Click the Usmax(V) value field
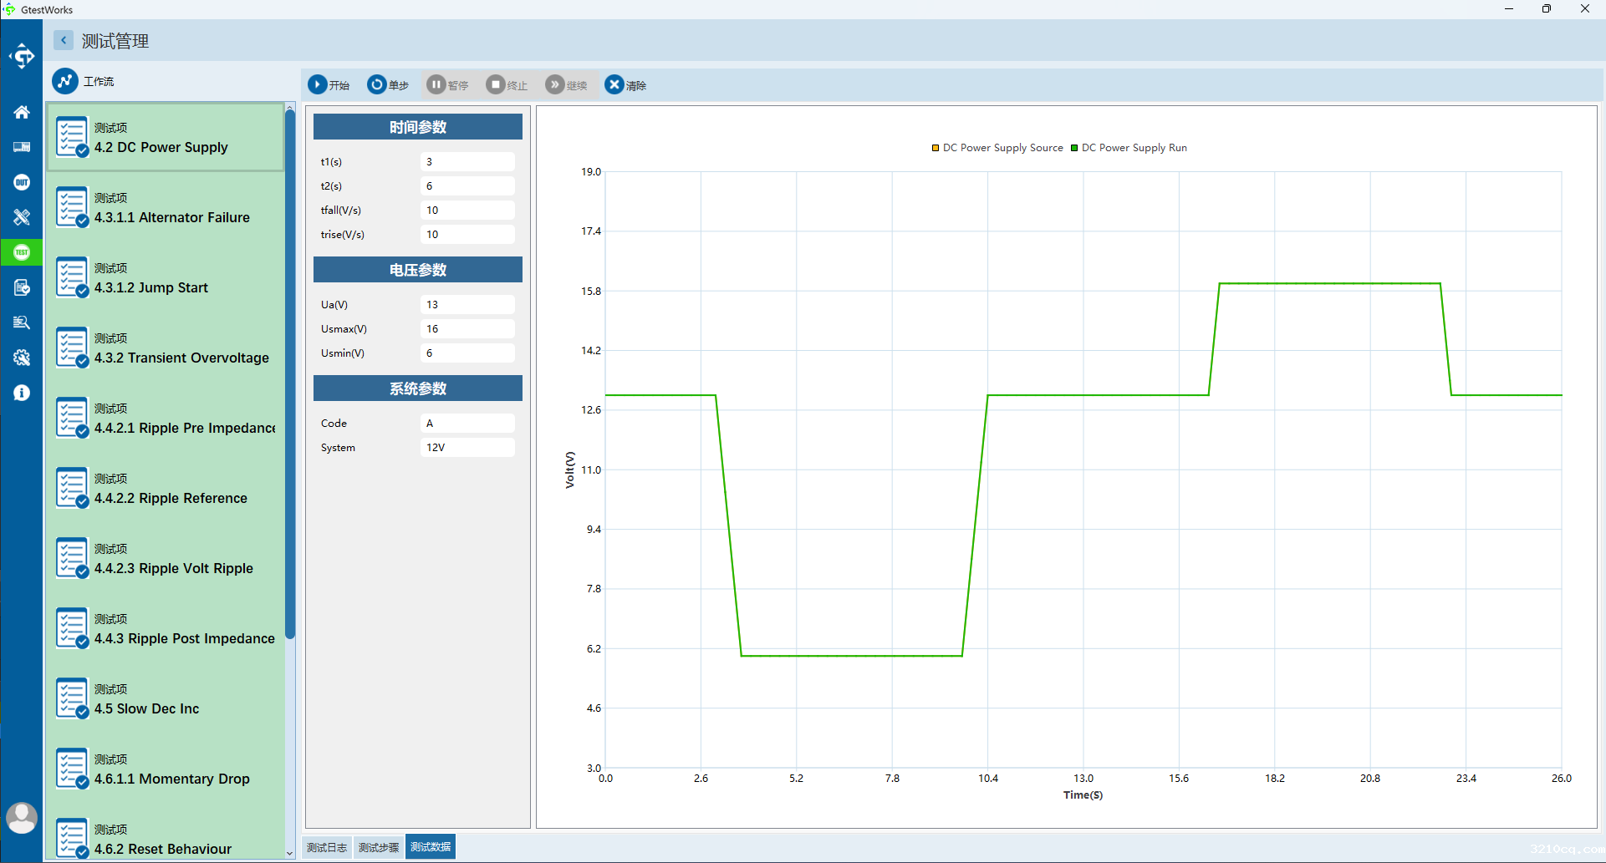Screen dimensions: 1606x863 [467, 329]
